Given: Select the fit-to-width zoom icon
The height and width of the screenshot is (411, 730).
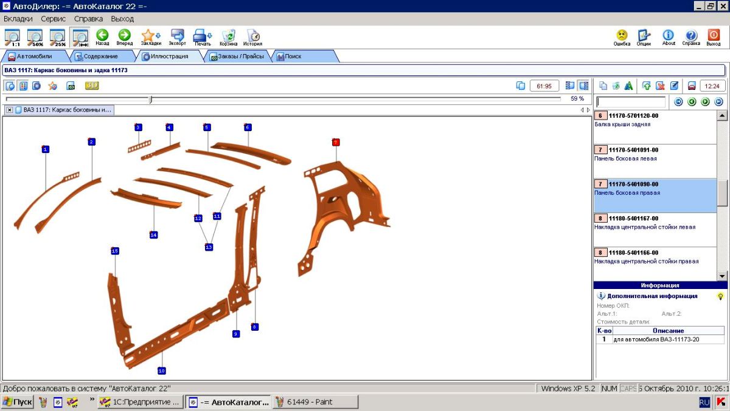Looking at the screenshot, I should 80,38.
